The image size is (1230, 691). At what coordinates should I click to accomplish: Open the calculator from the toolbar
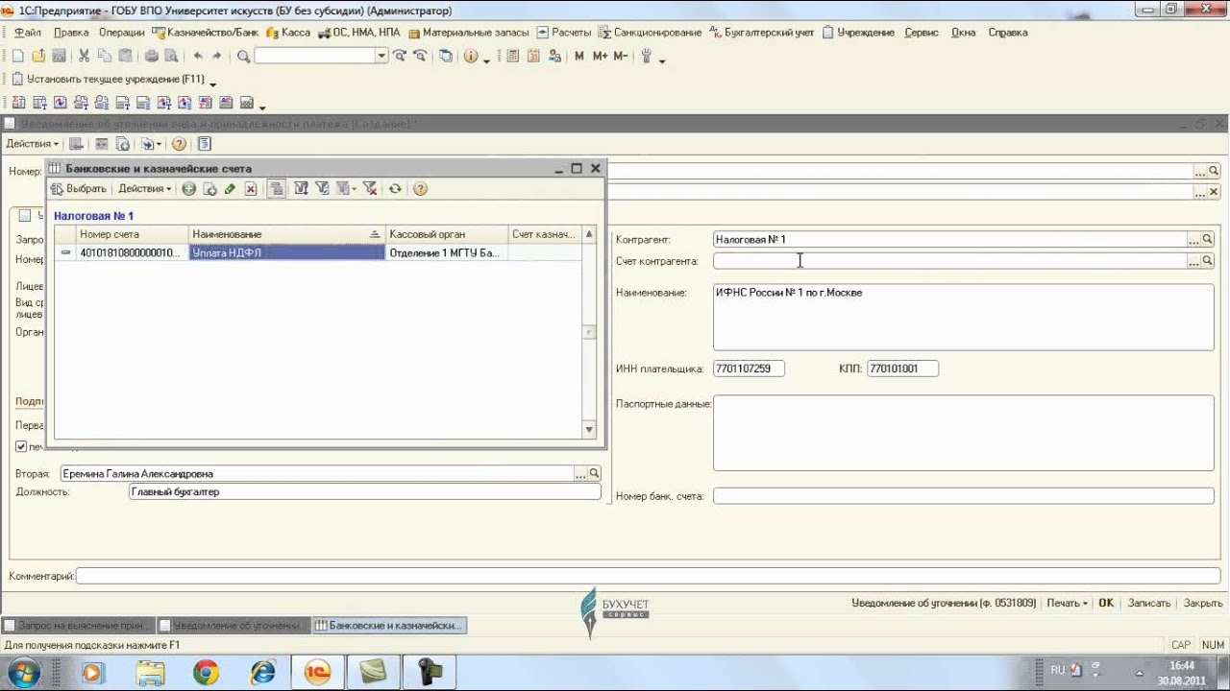[512, 56]
